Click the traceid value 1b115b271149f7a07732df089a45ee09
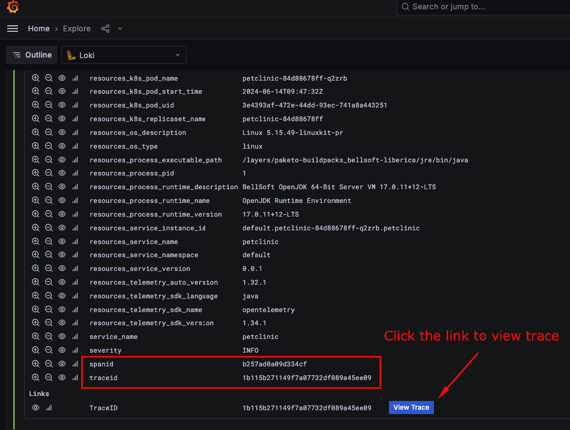The image size is (570, 430). (307, 378)
